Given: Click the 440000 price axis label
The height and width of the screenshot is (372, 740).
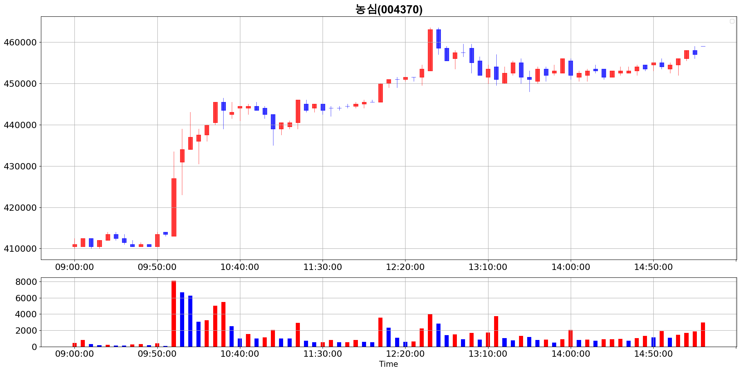Looking at the screenshot, I should click(x=20, y=125).
